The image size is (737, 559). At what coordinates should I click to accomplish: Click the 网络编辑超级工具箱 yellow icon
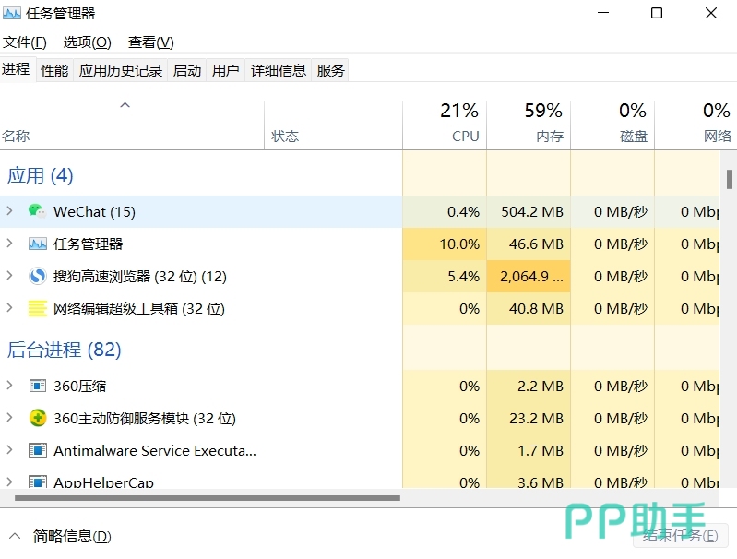coord(37,308)
